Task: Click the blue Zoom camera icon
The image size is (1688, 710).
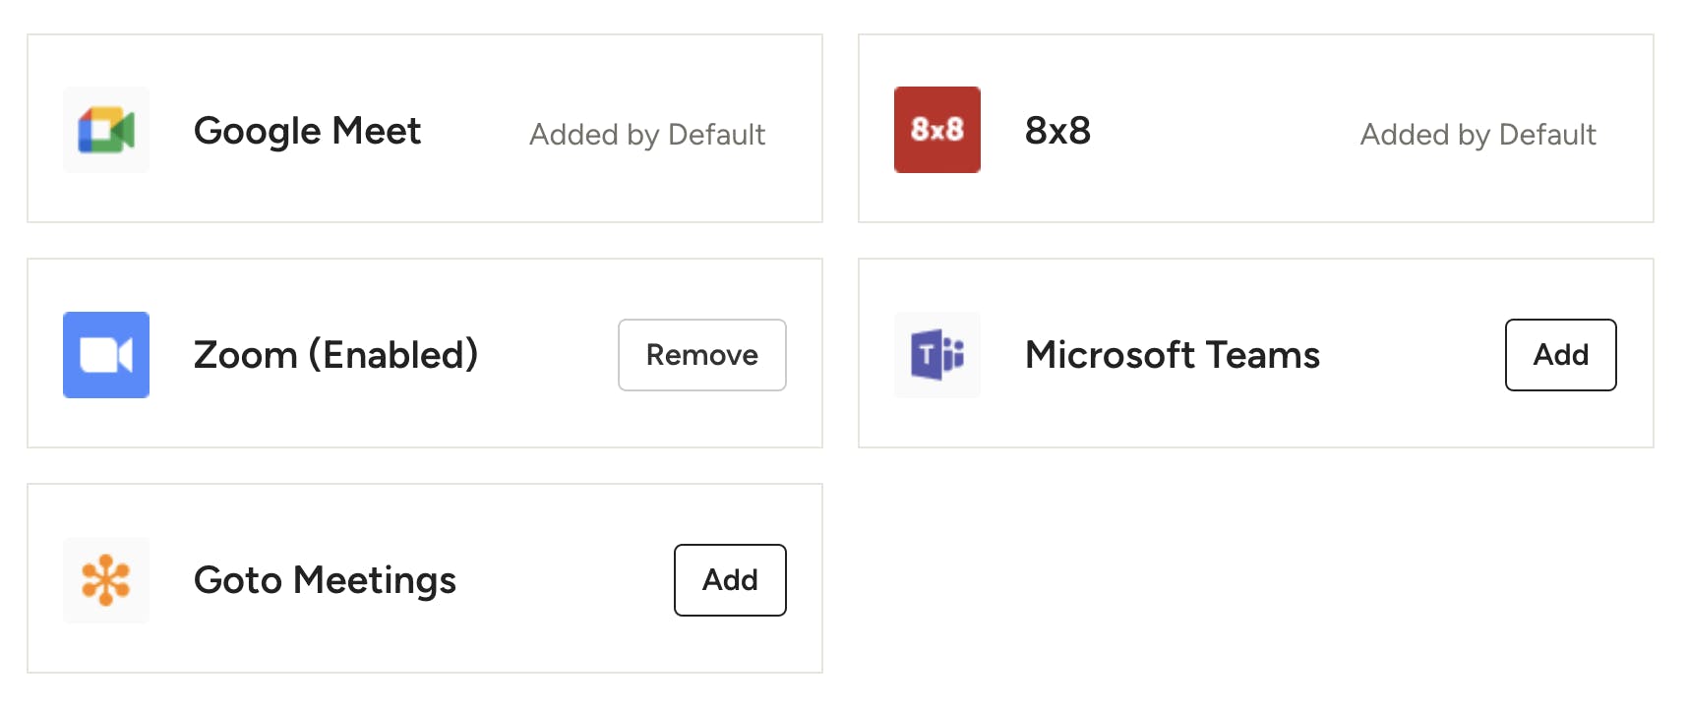Action: coord(106,355)
